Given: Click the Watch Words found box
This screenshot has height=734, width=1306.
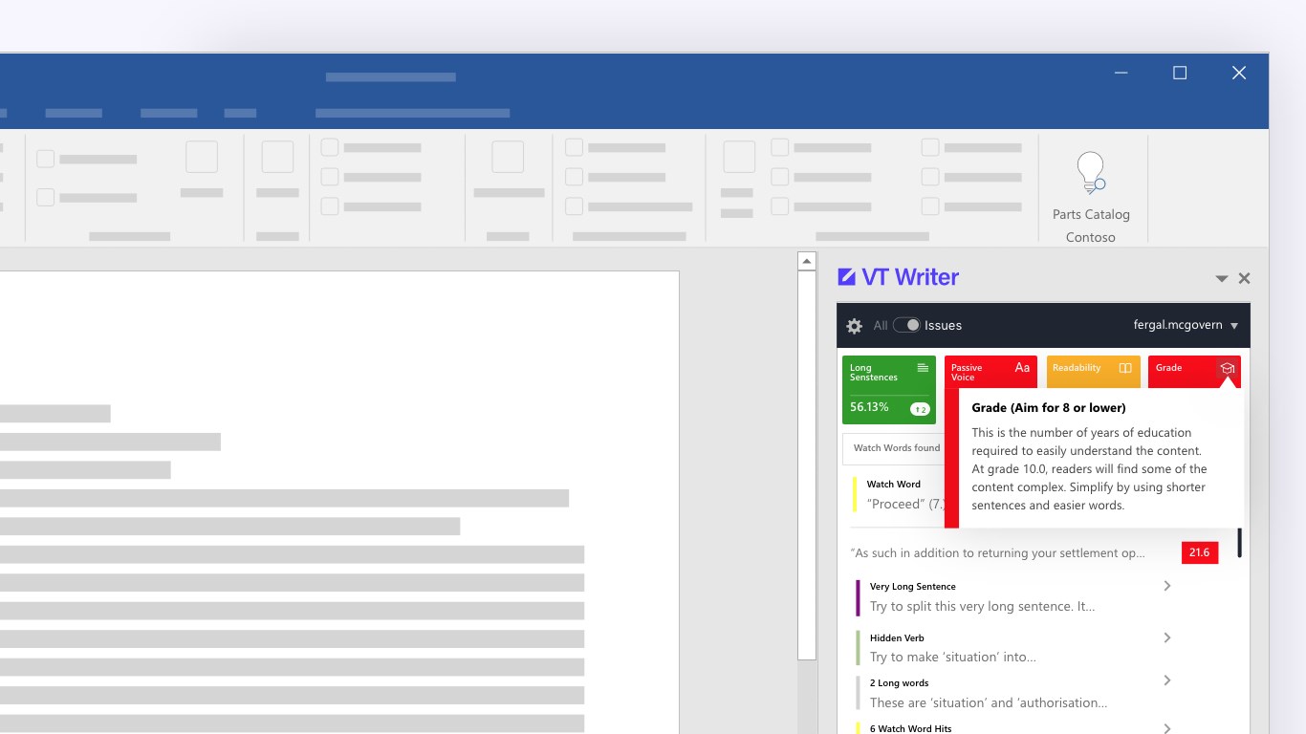Looking at the screenshot, I should (x=893, y=447).
